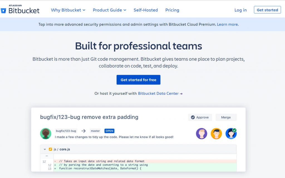Expand the Product Guide dropdown
This screenshot has width=285, height=178.
(x=109, y=10)
